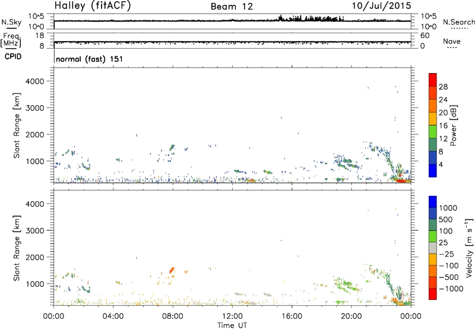Click the 'Freq. [MHz]' label
475x329 pixels.
click(x=11, y=40)
